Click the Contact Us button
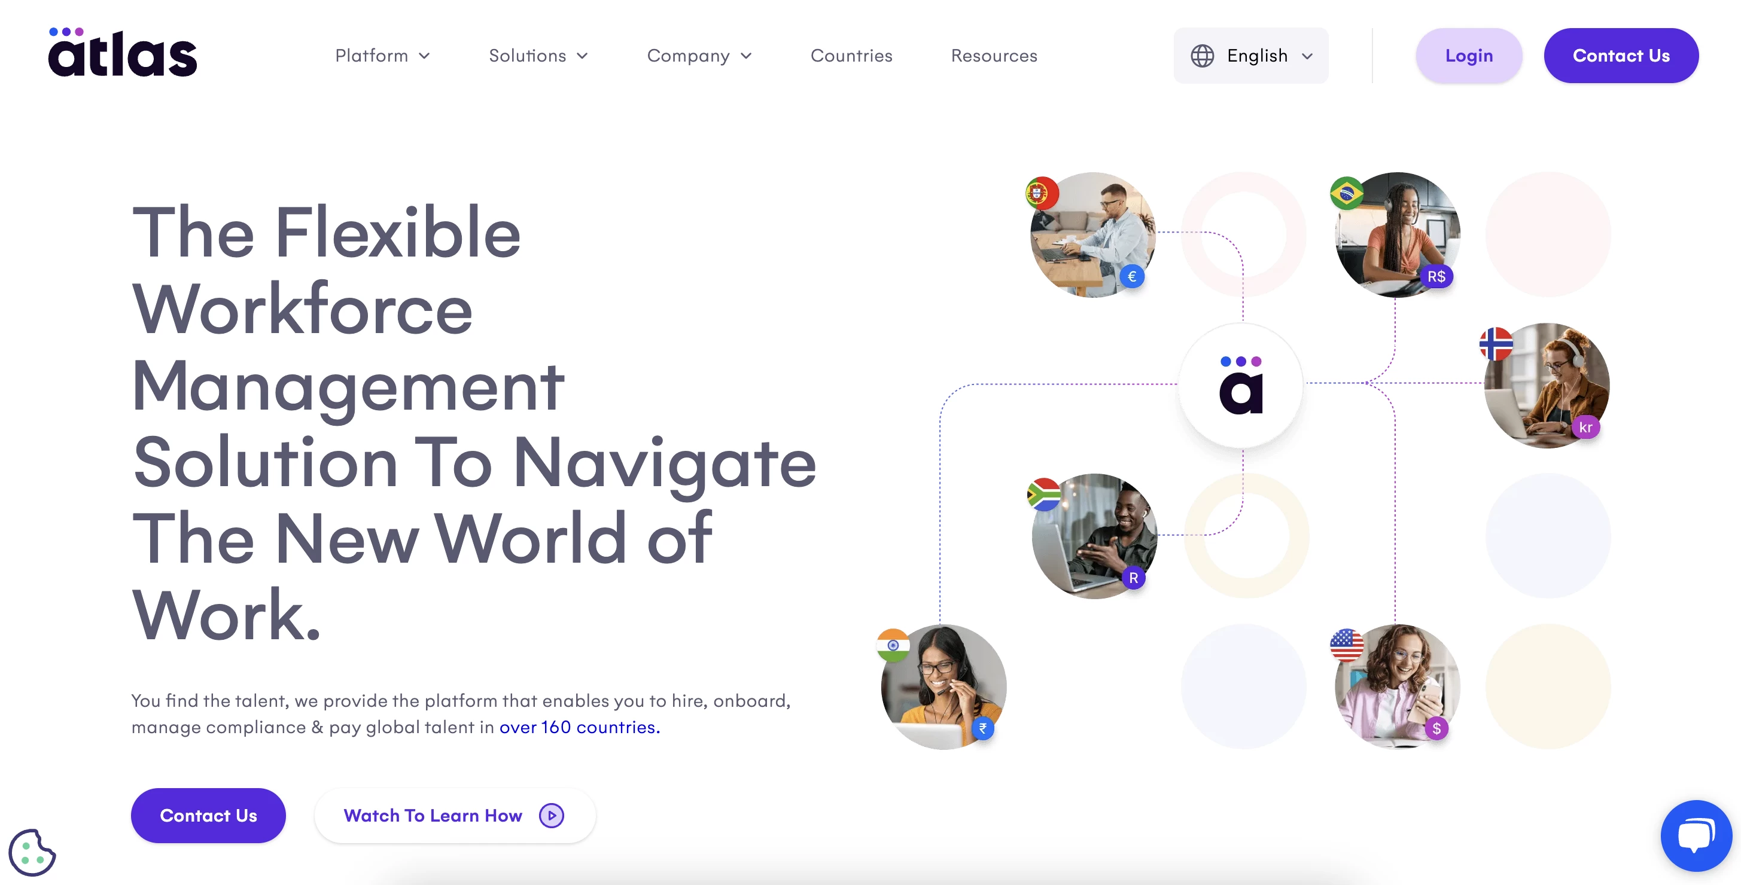This screenshot has width=1741, height=885. 1620,55
